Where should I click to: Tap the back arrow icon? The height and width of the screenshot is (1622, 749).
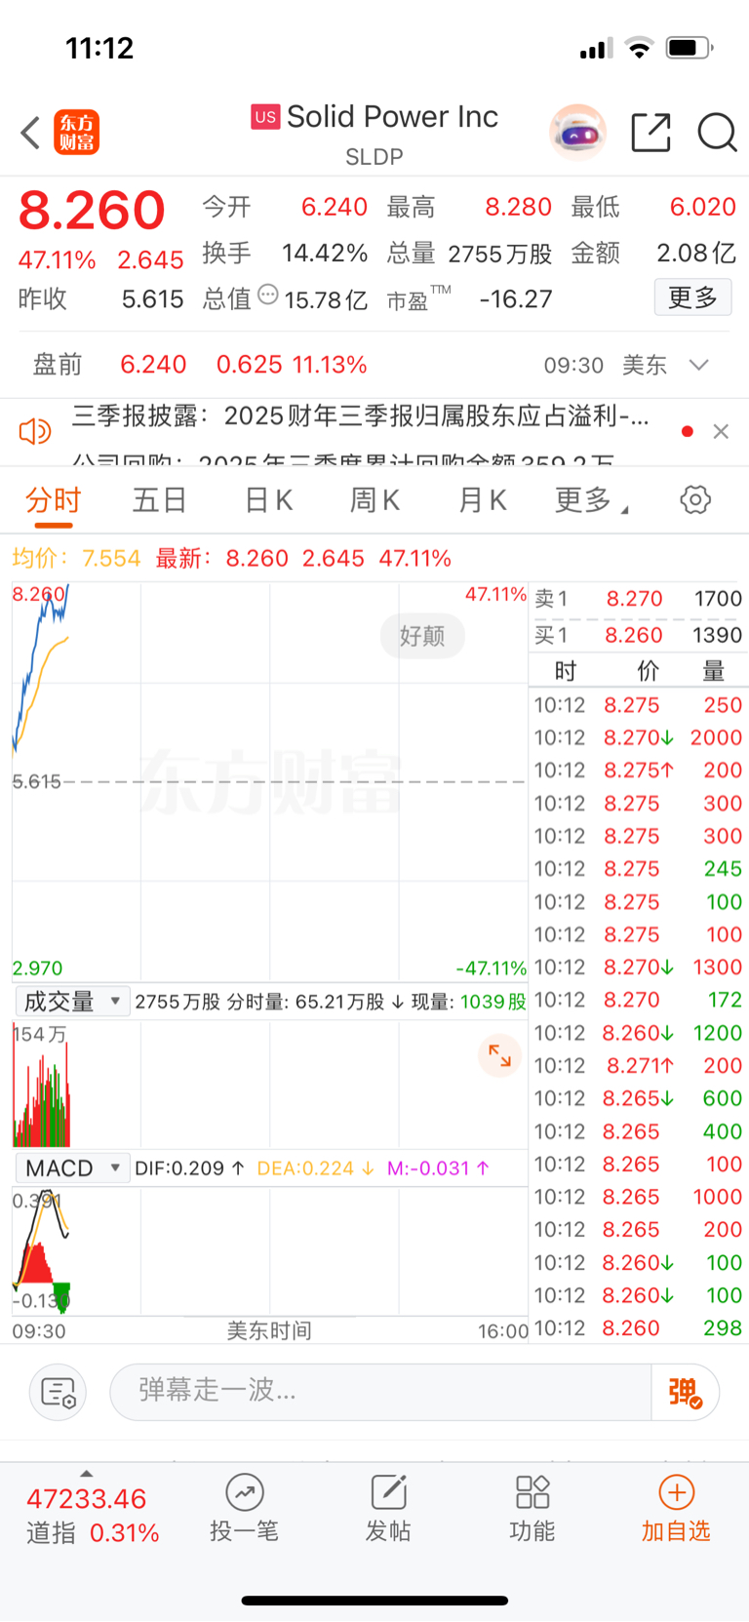(30, 133)
